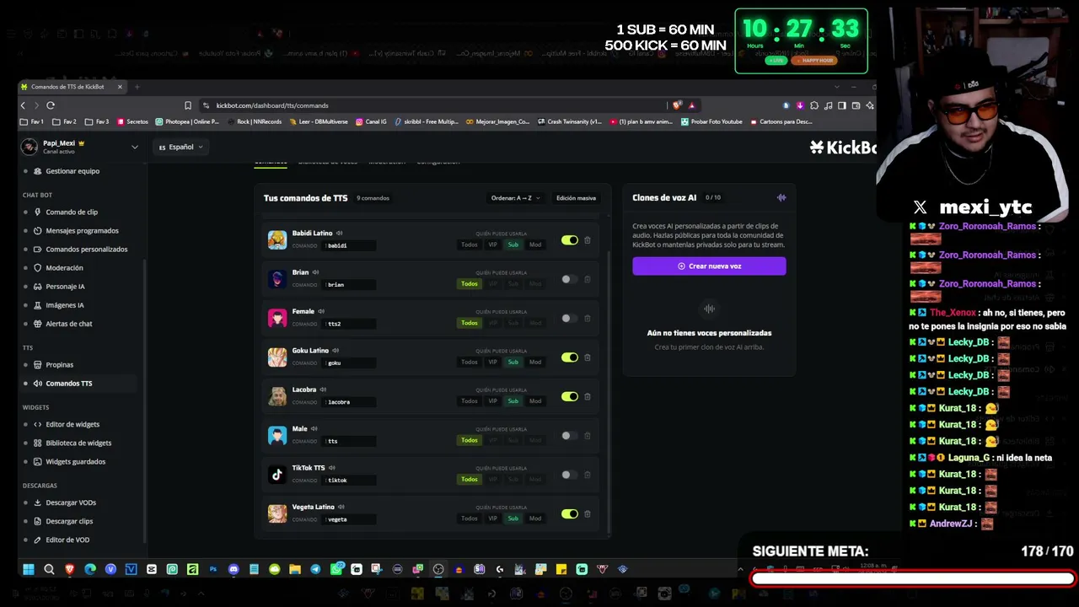Preview Babidi Latino voice with speaker icon
Image resolution: width=1079 pixels, height=607 pixels.
coord(340,234)
